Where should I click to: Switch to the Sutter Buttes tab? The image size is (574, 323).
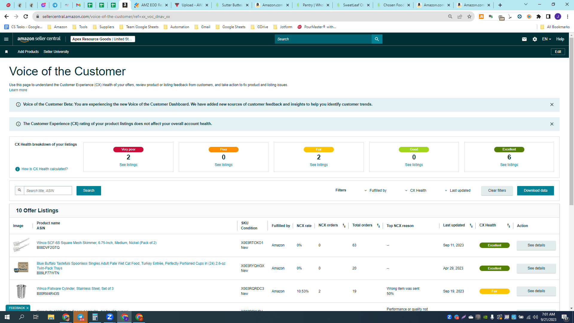232,5
